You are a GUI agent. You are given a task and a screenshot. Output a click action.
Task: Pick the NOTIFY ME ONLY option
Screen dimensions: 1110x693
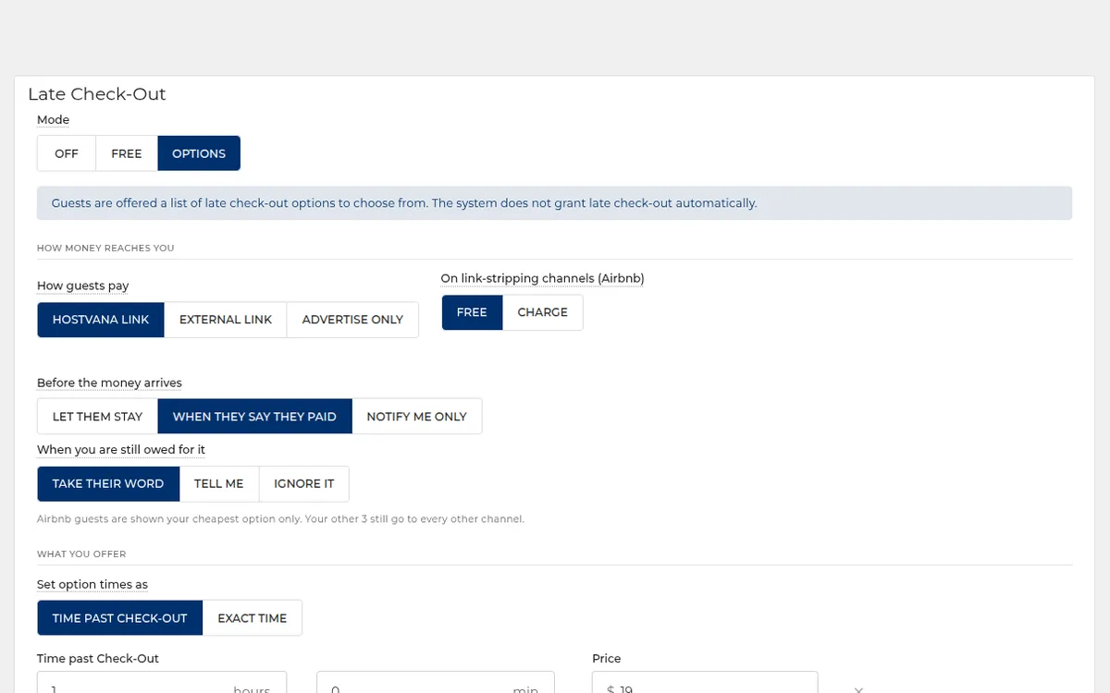click(x=417, y=417)
